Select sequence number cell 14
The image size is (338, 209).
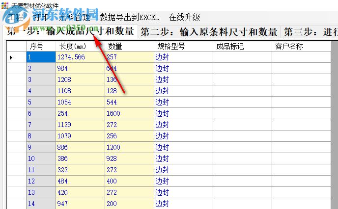(41, 204)
